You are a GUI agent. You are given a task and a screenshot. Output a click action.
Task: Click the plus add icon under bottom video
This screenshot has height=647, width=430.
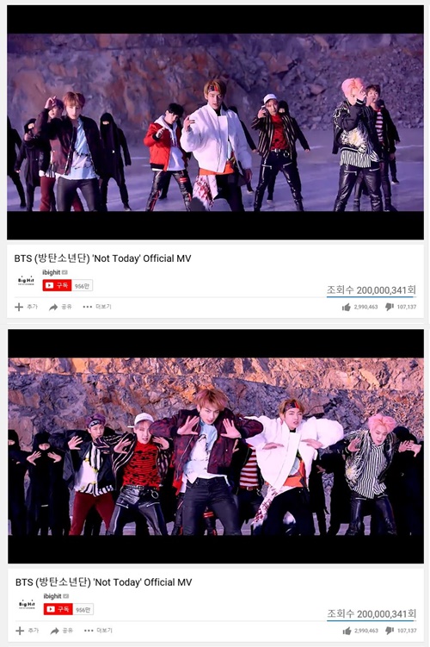click(x=20, y=631)
